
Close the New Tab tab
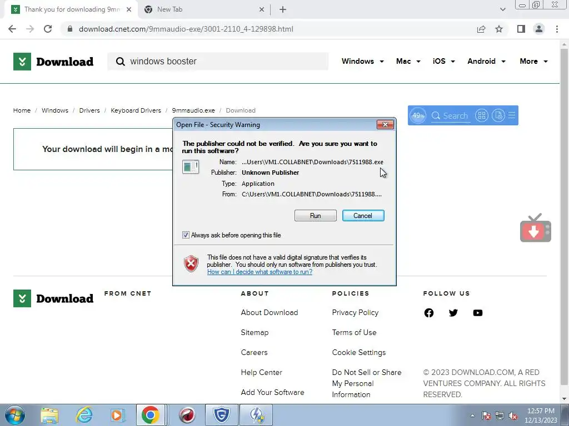click(x=262, y=9)
